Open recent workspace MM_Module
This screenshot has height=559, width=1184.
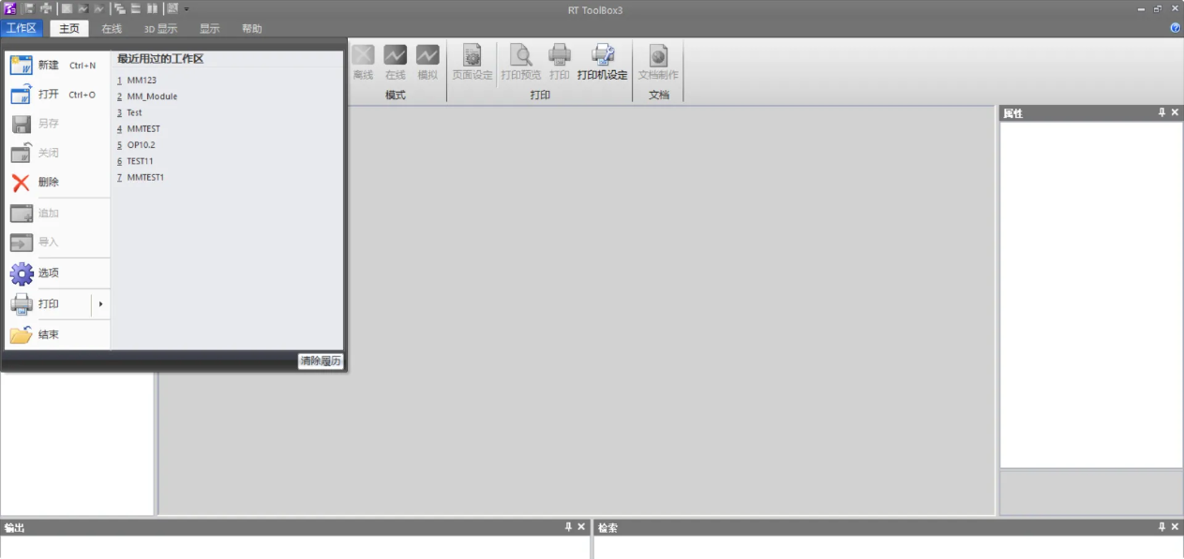pos(151,96)
